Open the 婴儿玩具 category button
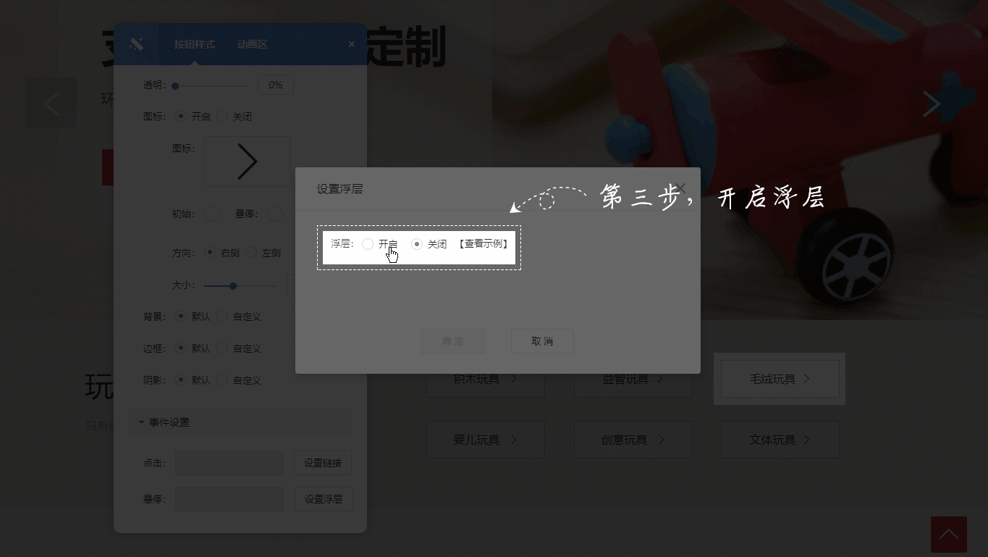Screen dimensions: 988x557 tap(486, 440)
